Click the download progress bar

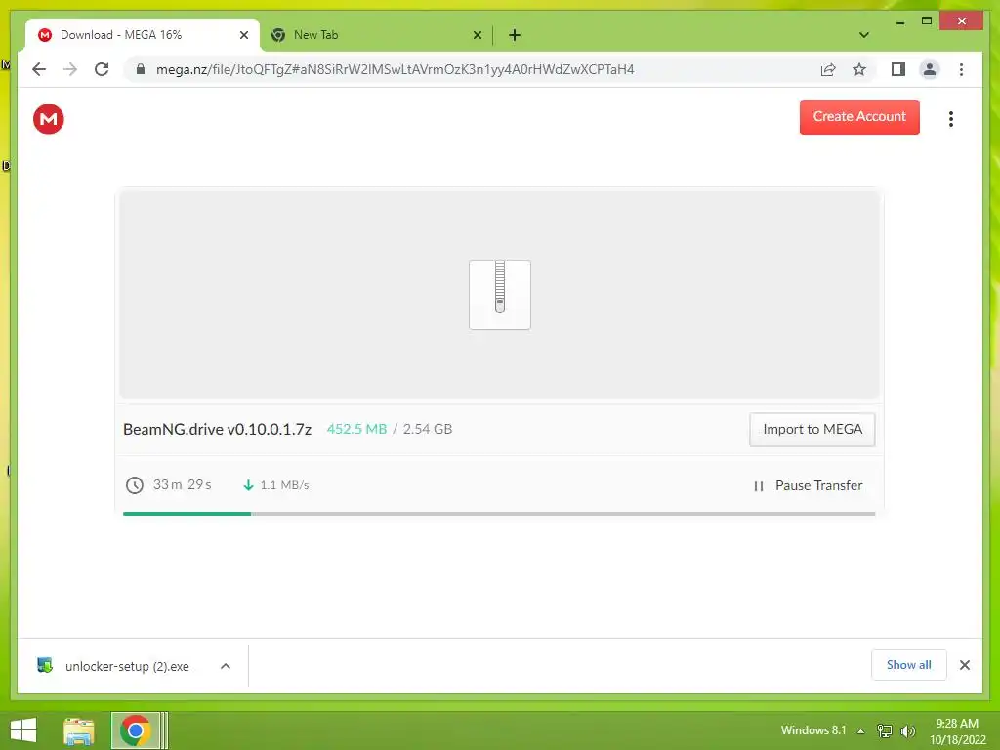click(499, 514)
